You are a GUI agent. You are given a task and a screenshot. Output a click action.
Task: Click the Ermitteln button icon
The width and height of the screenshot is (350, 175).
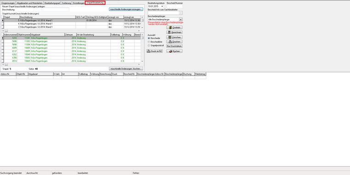pyautogui.click(x=170, y=27)
